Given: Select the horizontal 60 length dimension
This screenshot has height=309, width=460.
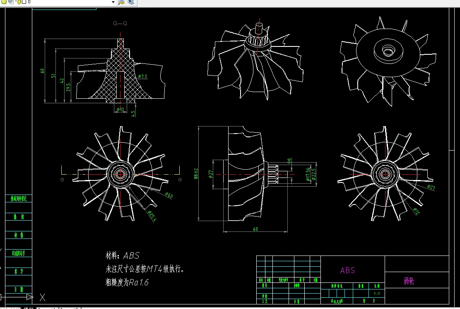Looking at the screenshot, I should [x=255, y=229].
